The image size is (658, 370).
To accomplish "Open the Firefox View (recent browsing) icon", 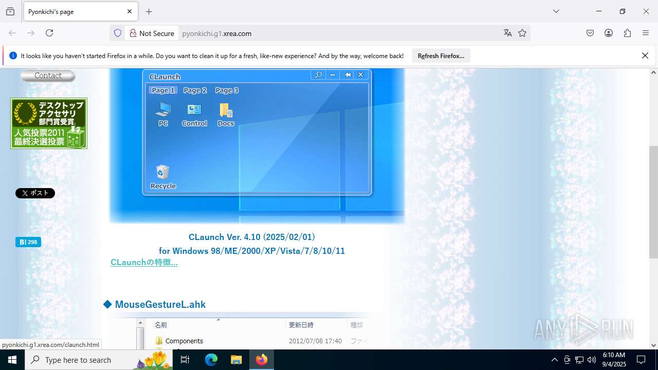I will coord(10,11).
